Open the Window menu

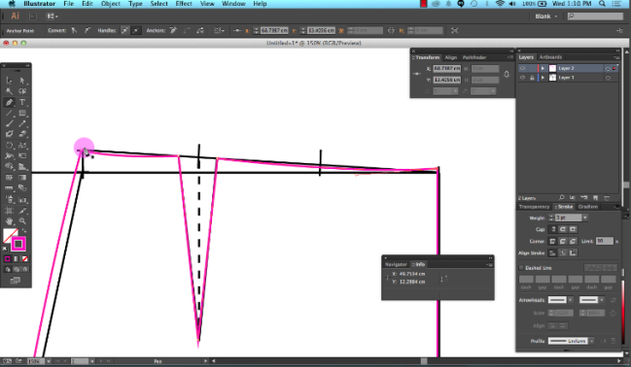coord(233,4)
